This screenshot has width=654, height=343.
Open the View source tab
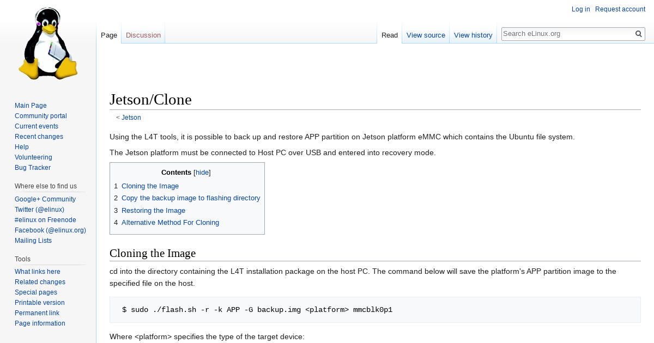(x=426, y=35)
